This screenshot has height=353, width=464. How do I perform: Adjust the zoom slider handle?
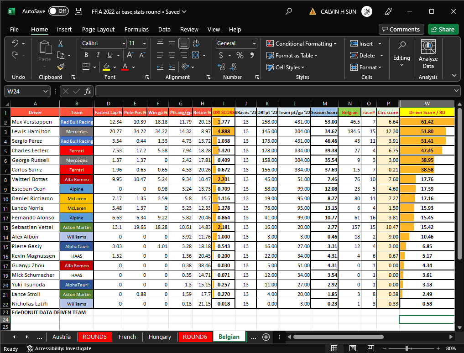(407, 348)
